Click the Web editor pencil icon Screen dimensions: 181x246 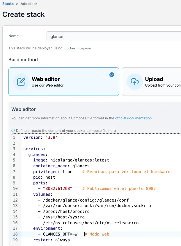coord(21,82)
